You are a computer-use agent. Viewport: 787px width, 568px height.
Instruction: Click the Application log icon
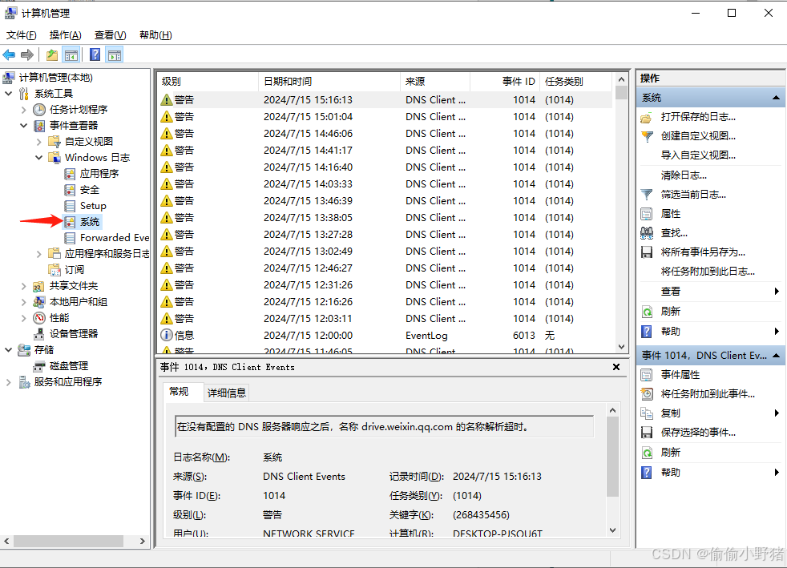click(x=70, y=174)
